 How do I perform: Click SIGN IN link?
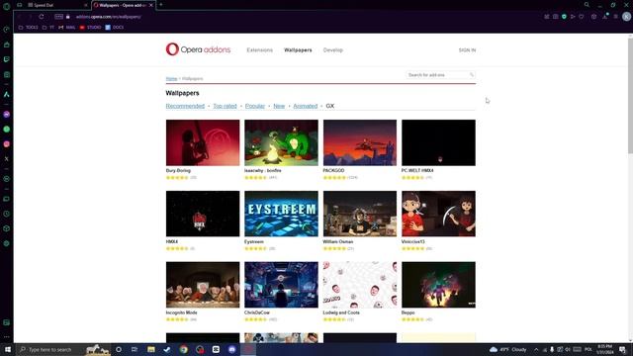[x=467, y=50]
